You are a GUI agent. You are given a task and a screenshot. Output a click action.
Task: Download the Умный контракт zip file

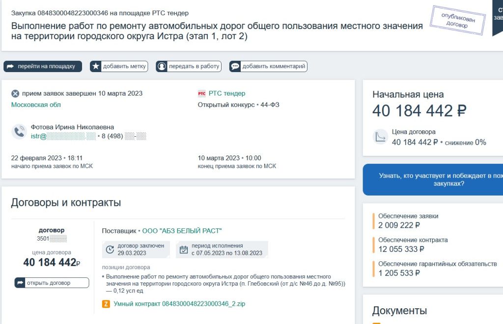click(x=179, y=304)
